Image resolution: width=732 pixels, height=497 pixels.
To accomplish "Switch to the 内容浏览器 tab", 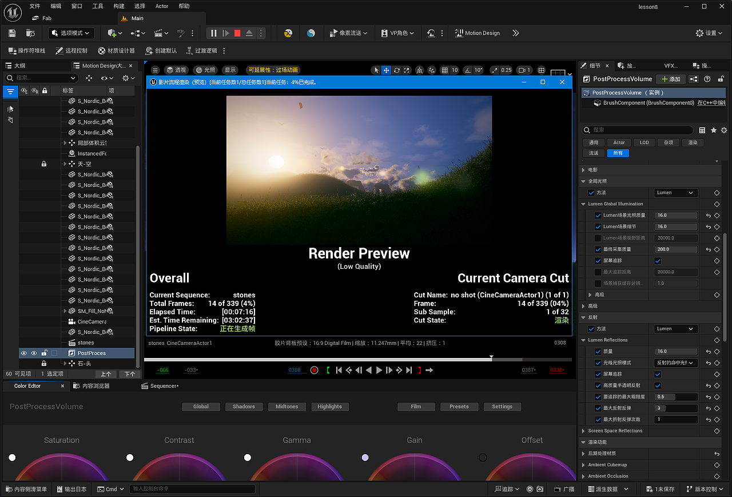I will tap(91, 386).
